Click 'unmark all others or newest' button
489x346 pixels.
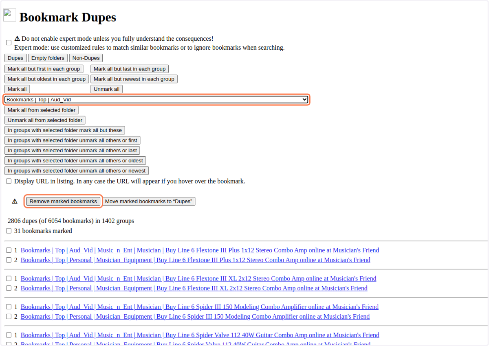tap(77, 171)
